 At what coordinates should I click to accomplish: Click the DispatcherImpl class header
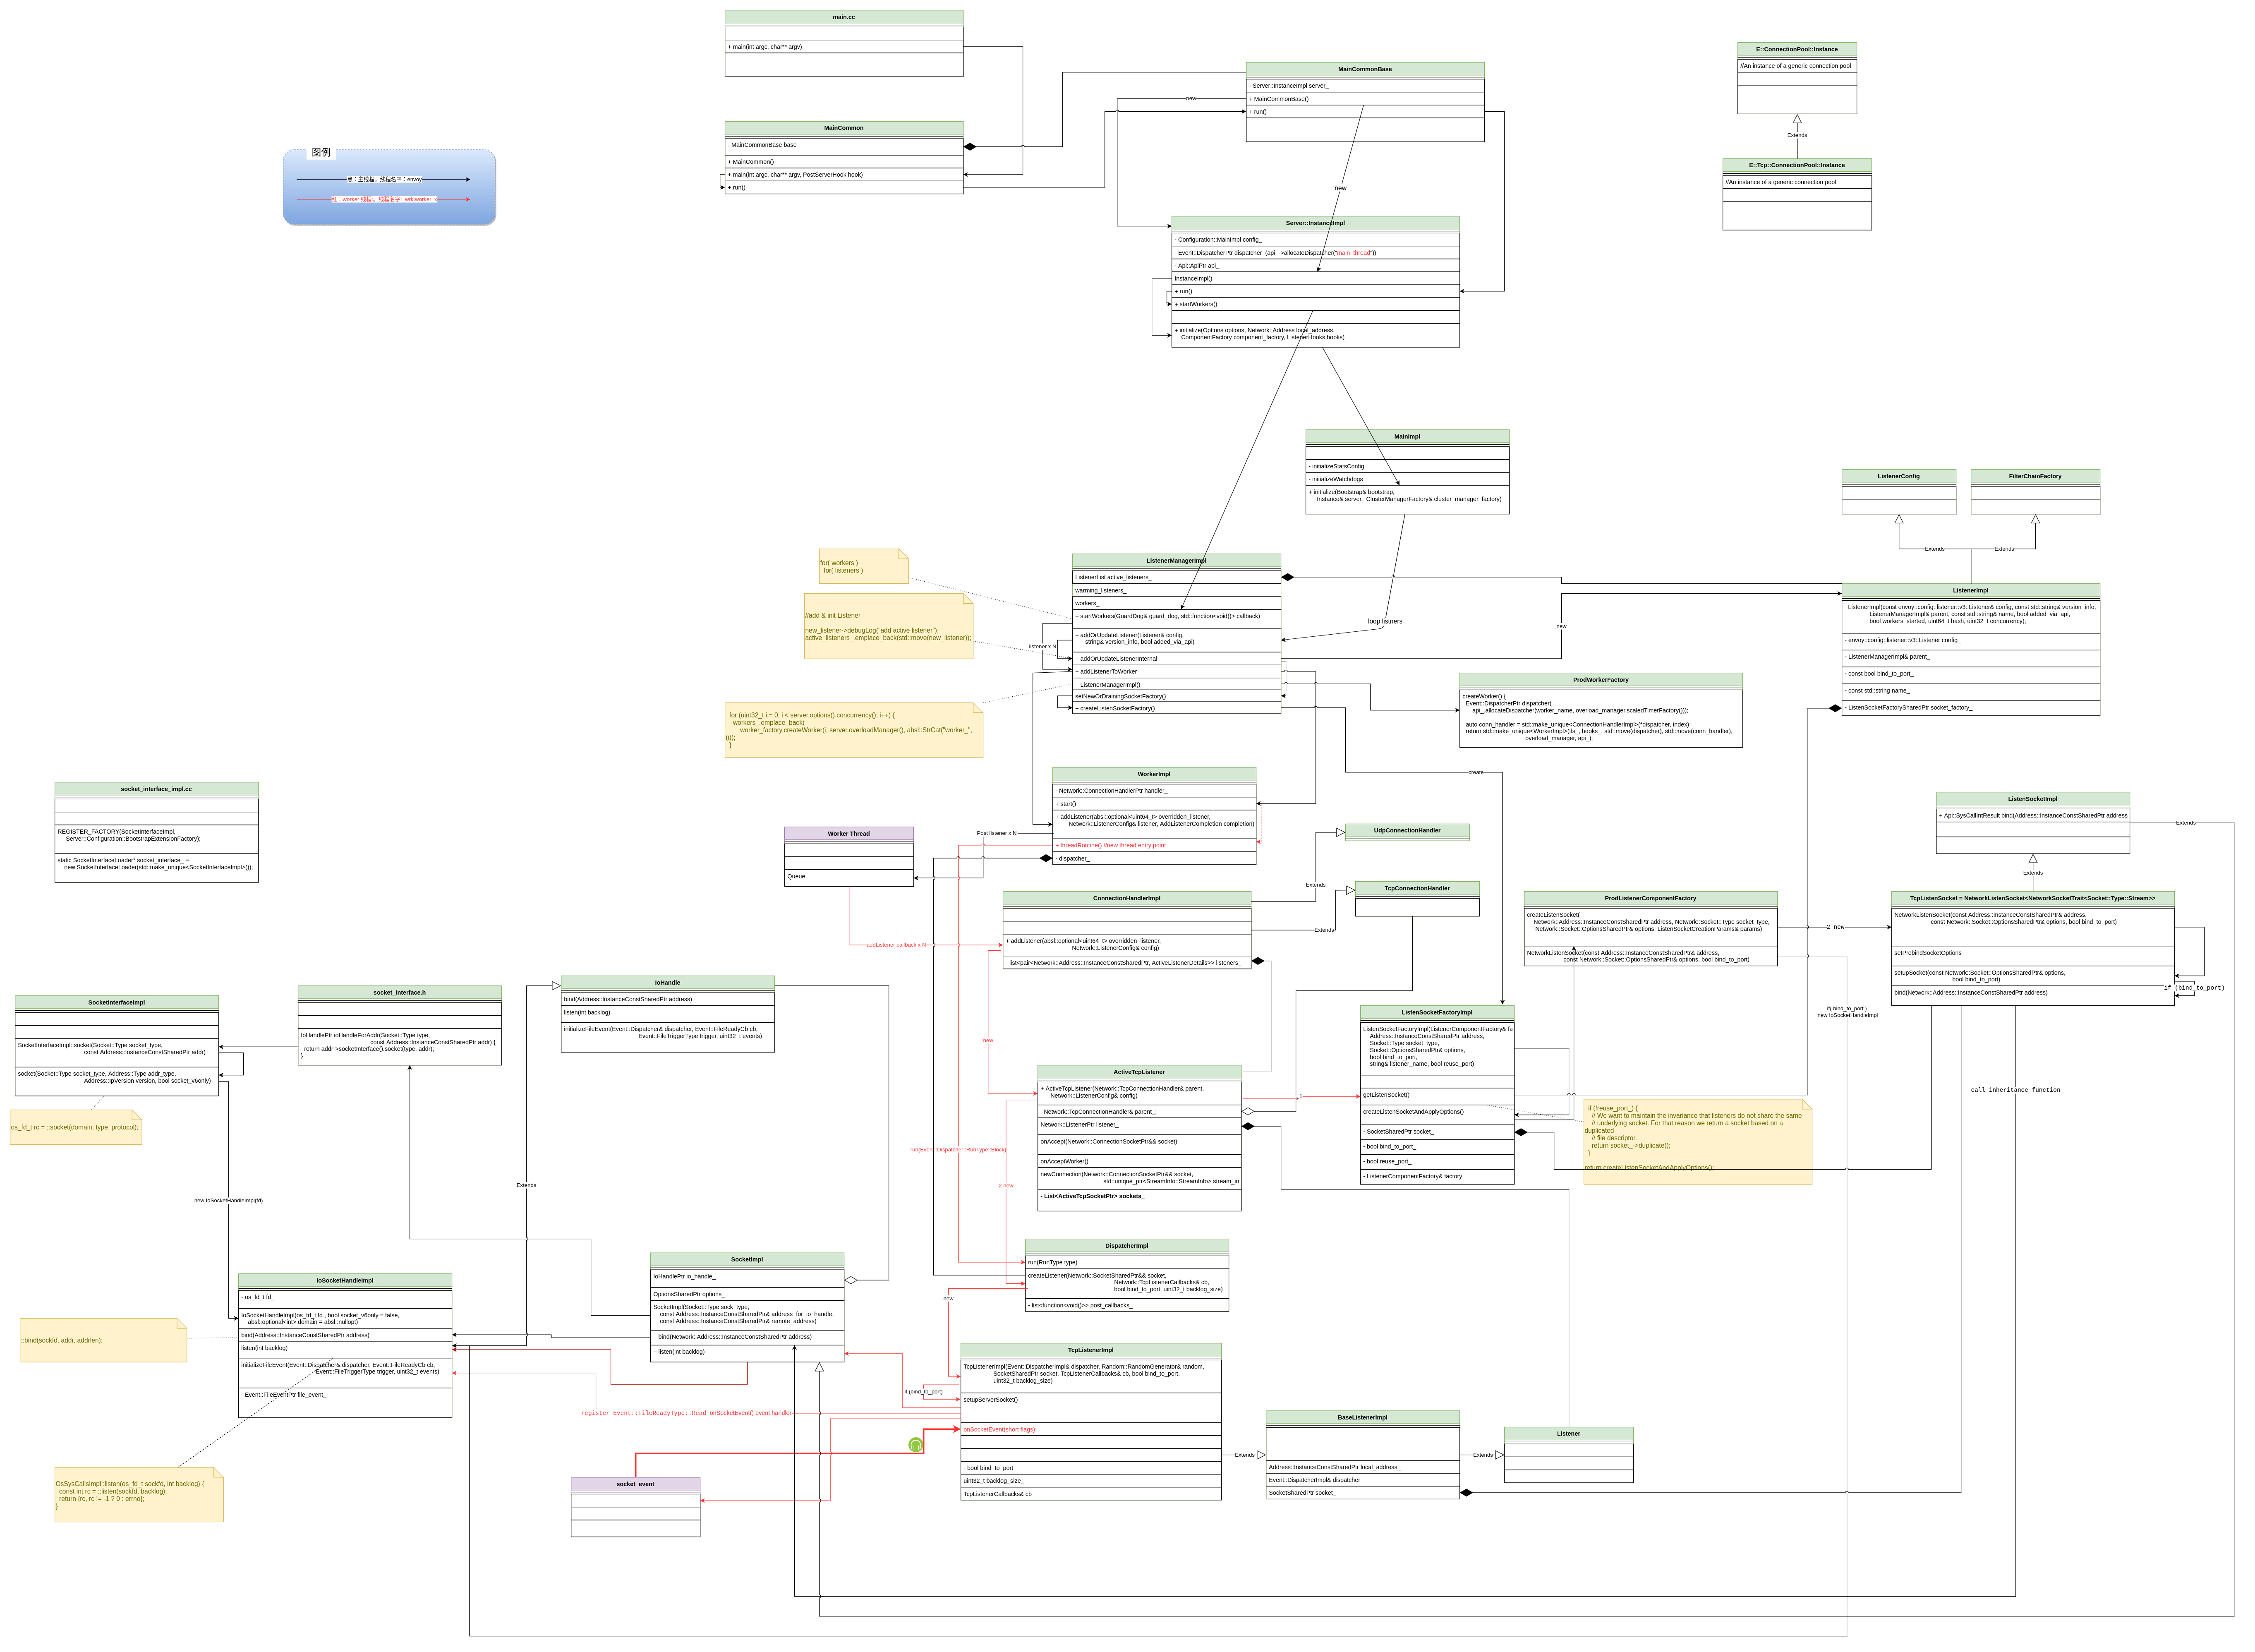[1126, 1246]
